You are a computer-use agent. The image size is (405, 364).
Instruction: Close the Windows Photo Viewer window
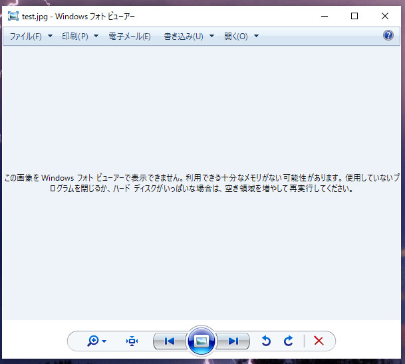pos(385,16)
